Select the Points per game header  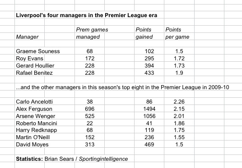tap(177, 33)
